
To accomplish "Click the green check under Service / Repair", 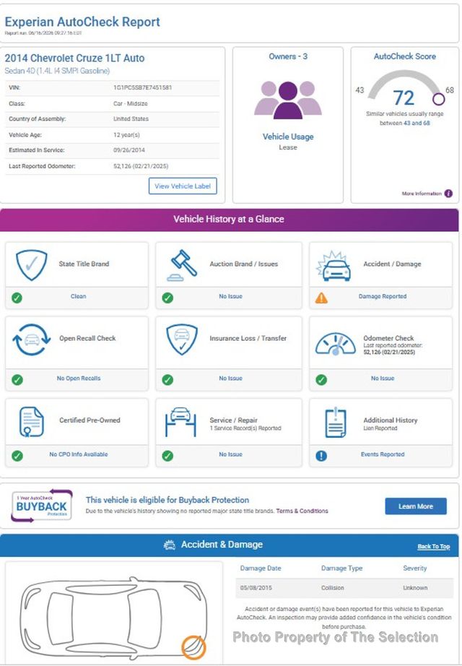I will [167, 456].
